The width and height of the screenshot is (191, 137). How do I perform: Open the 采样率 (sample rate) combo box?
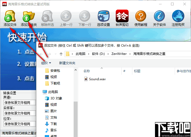click(x=20, y=113)
